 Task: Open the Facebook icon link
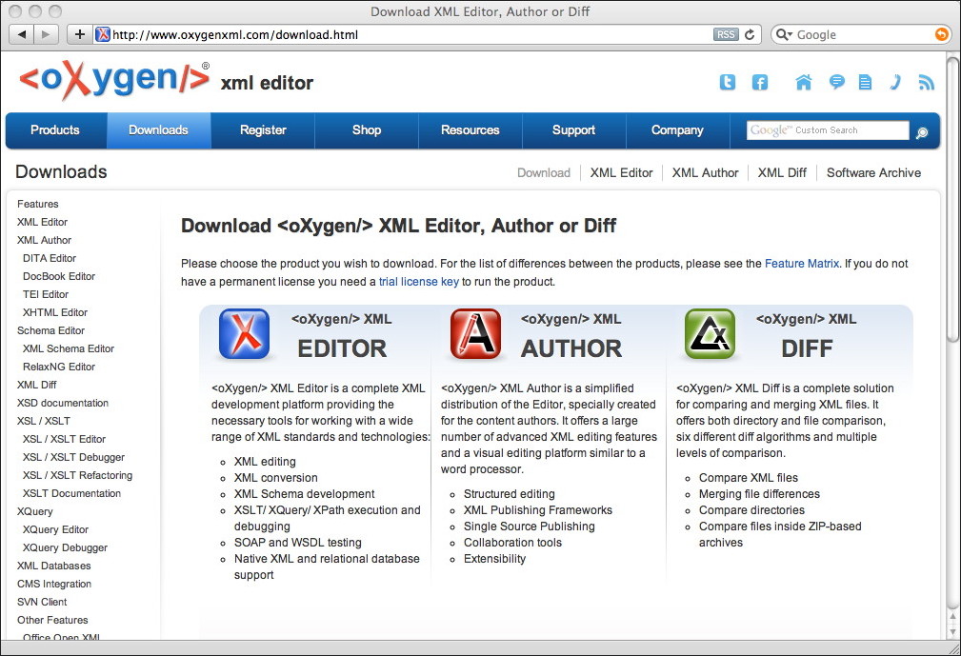[759, 83]
